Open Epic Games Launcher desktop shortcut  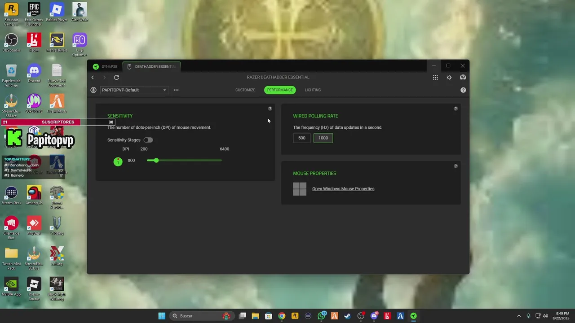34,14
